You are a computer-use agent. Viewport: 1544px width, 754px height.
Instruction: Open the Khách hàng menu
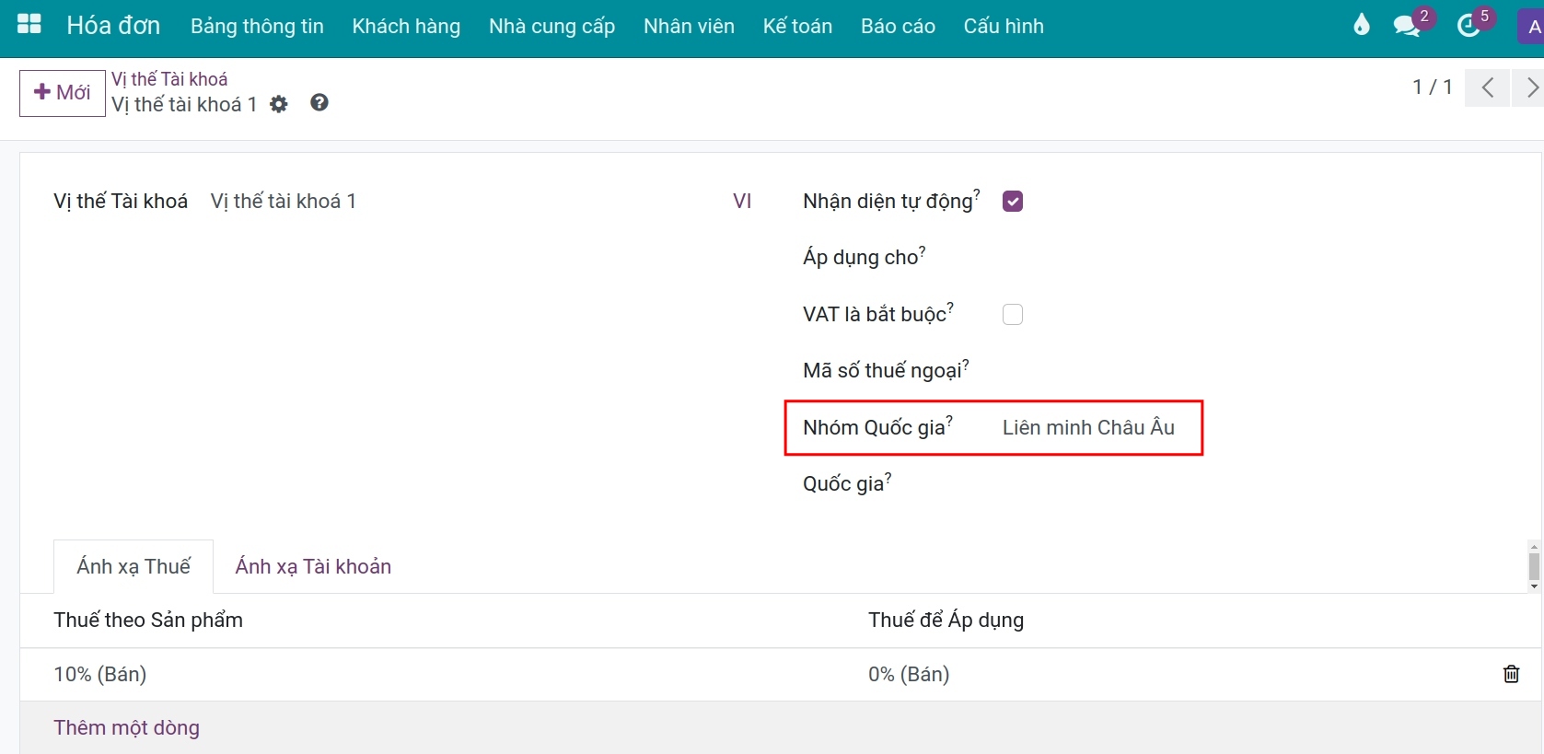[x=406, y=26]
